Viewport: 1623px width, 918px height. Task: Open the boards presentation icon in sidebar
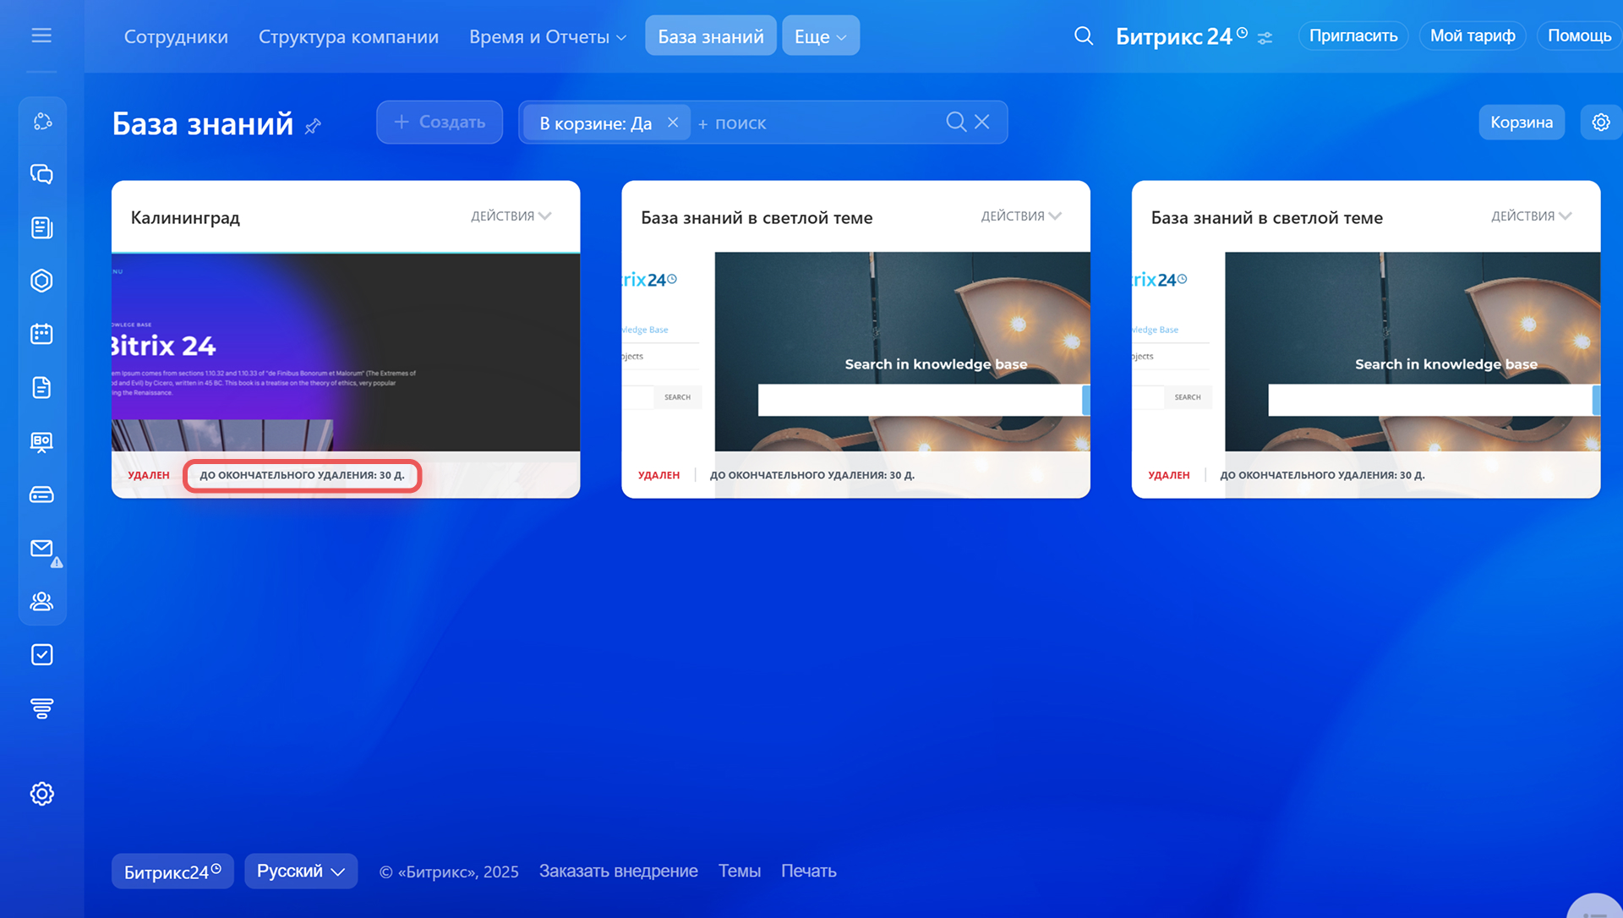pos(41,441)
